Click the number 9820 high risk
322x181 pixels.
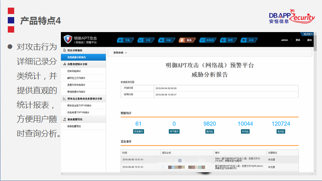(x=210, y=124)
